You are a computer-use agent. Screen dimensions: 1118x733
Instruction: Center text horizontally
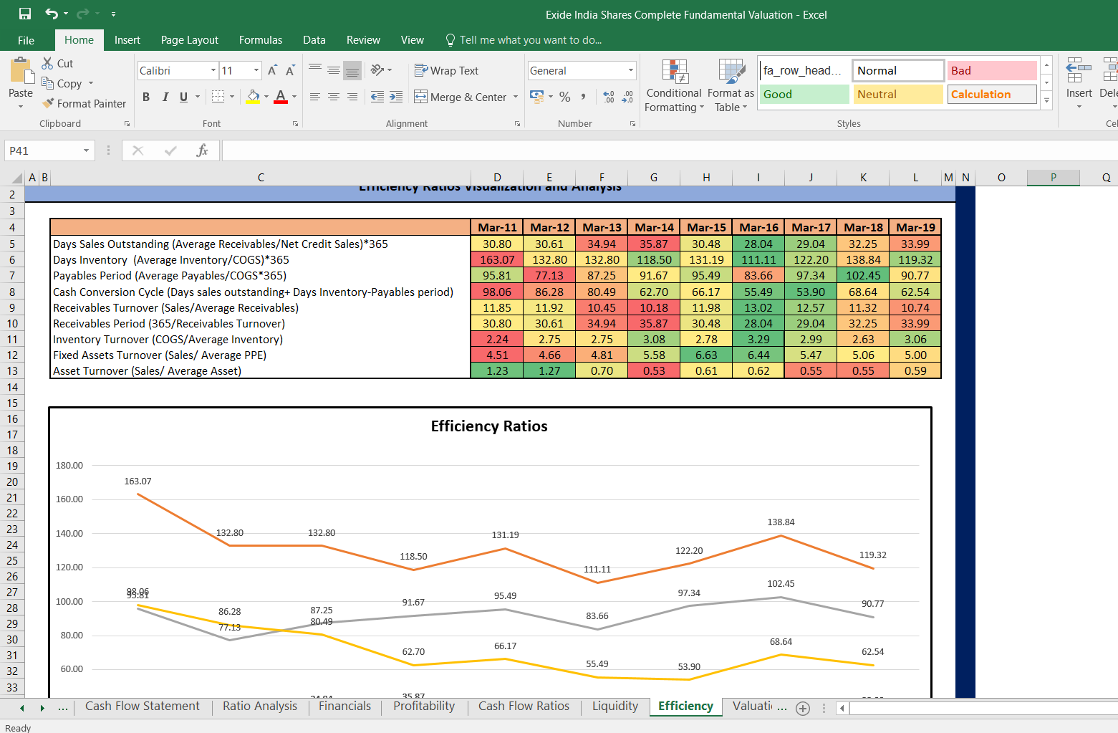(x=334, y=97)
